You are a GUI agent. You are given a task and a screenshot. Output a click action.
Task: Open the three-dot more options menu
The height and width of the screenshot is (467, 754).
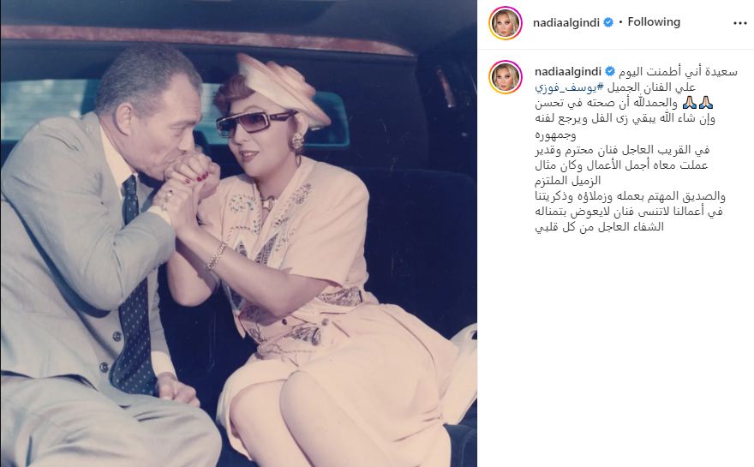[x=739, y=23]
